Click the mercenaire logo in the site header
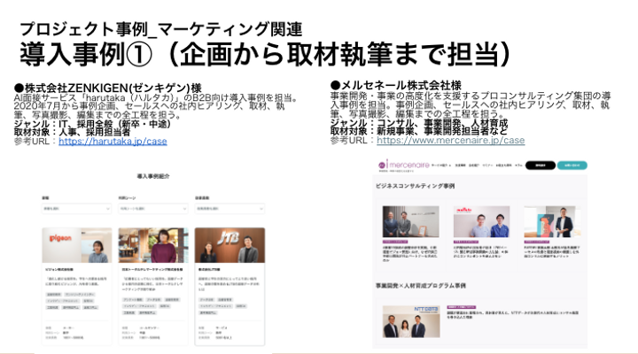The width and height of the screenshot is (638, 354). click(x=404, y=165)
